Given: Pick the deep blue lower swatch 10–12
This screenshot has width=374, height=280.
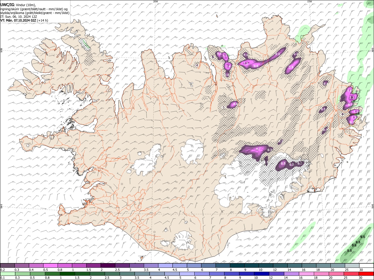Looking at the screenshot, I should tap(261, 274).
